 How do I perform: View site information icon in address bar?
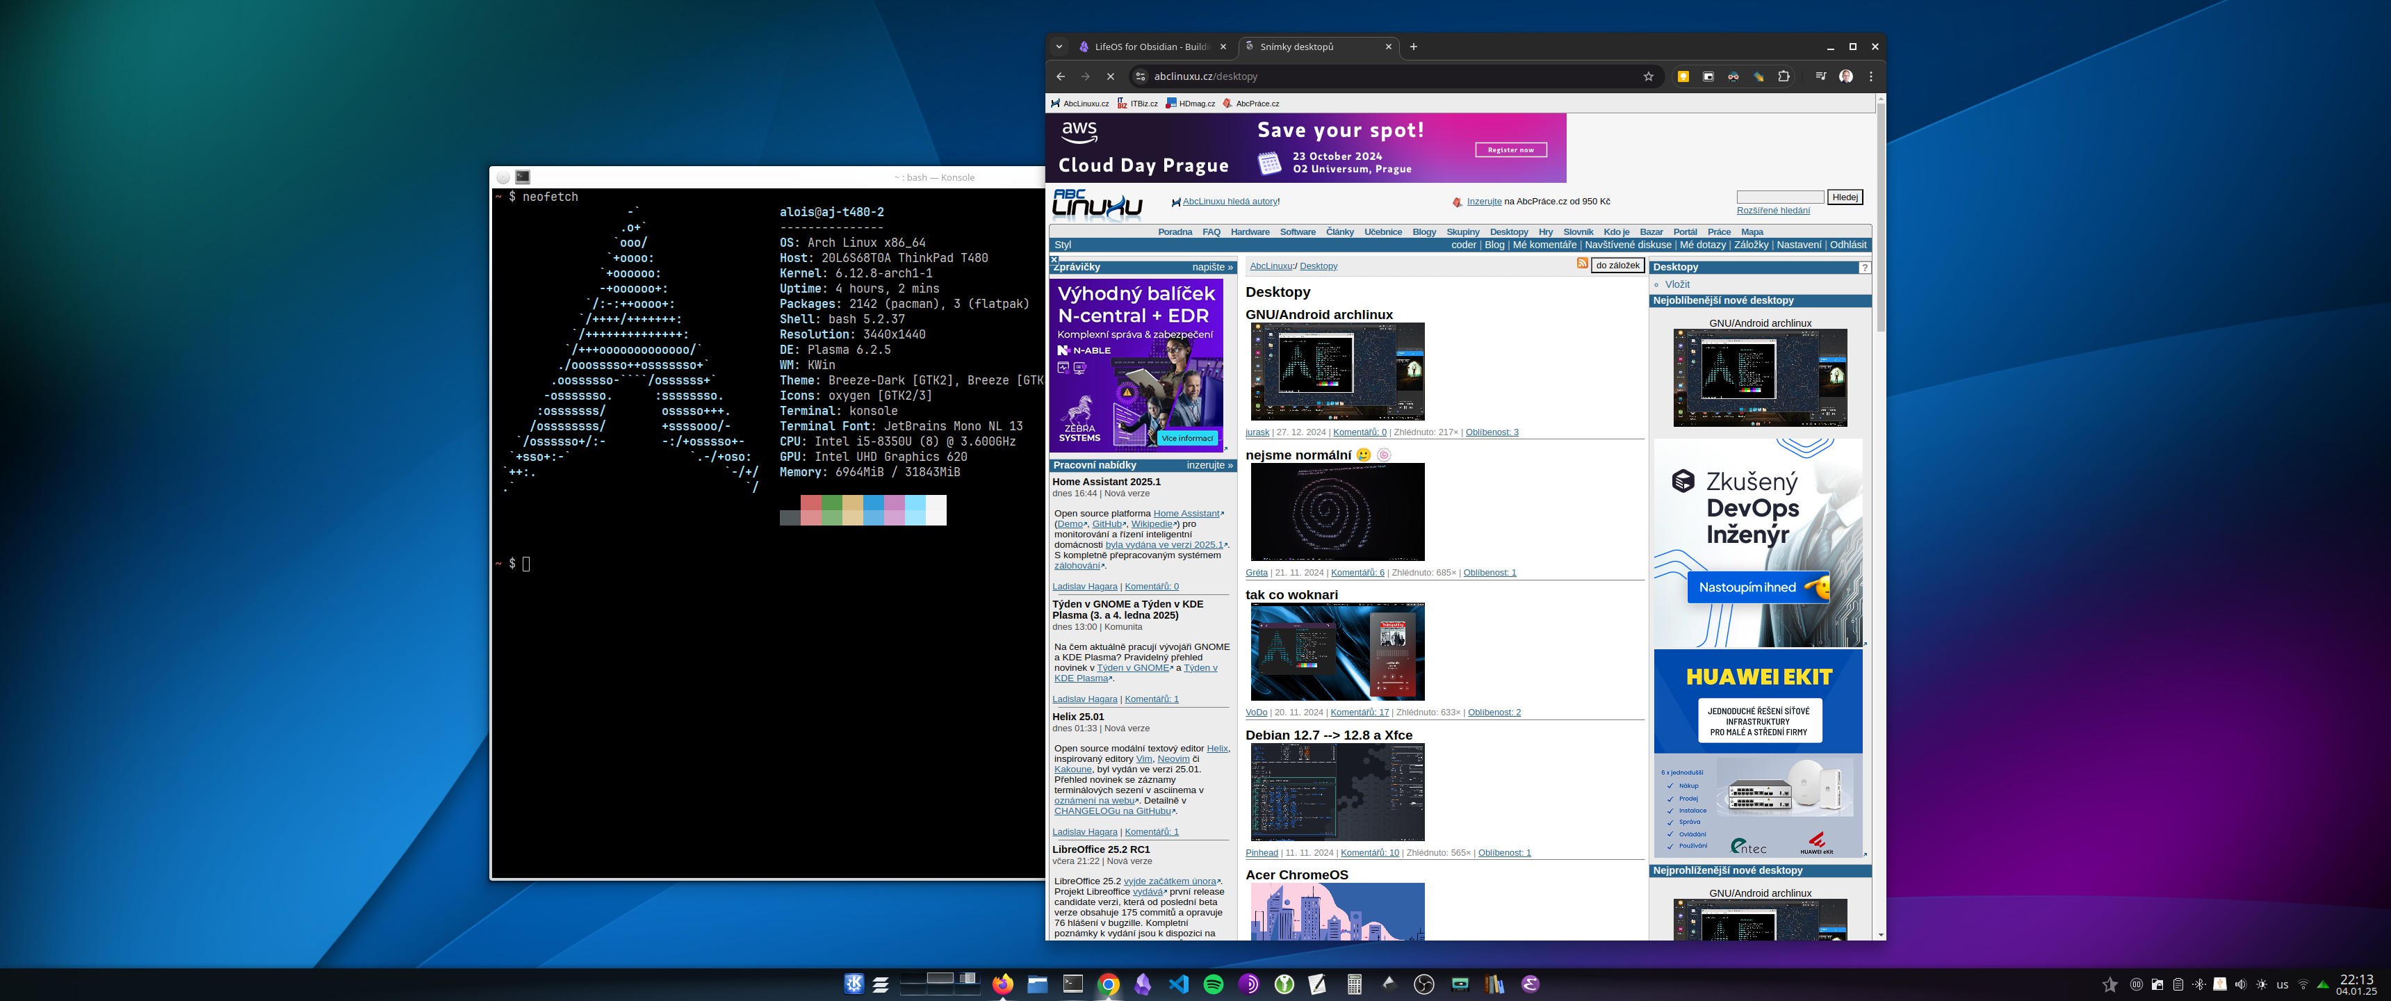1141,76
